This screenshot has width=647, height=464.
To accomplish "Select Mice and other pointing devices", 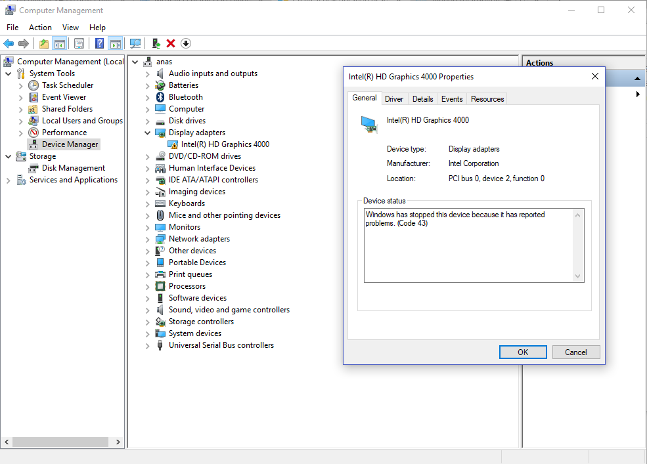I will click(x=225, y=215).
